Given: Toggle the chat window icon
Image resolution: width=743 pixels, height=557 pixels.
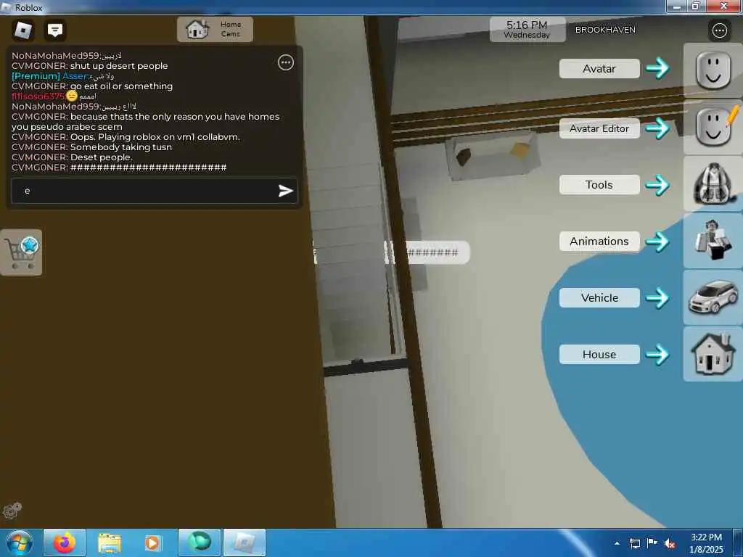Looking at the screenshot, I should click(55, 30).
